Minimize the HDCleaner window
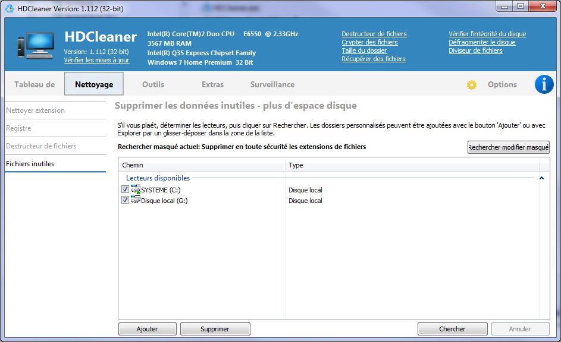The height and width of the screenshot is (342, 561). tap(504, 7)
